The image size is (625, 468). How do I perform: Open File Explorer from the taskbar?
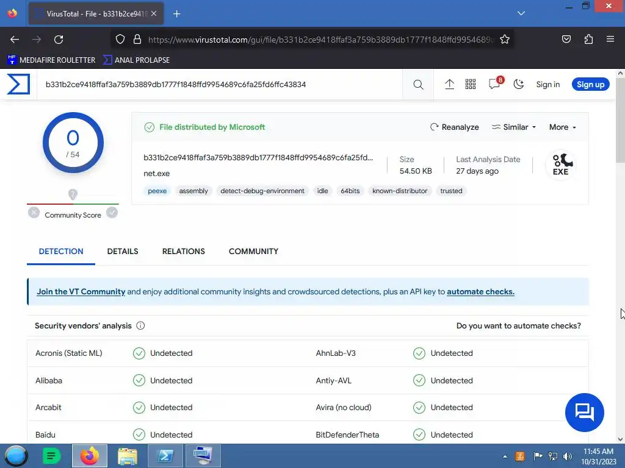tap(128, 456)
